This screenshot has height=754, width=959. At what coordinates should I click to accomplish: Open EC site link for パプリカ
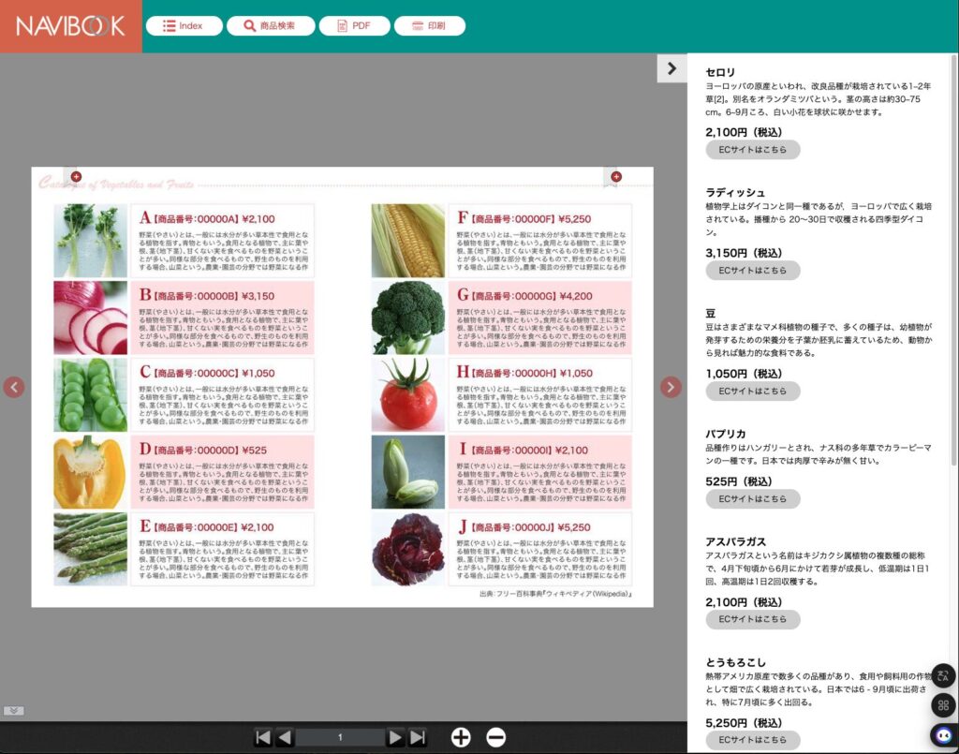(752, 498)
